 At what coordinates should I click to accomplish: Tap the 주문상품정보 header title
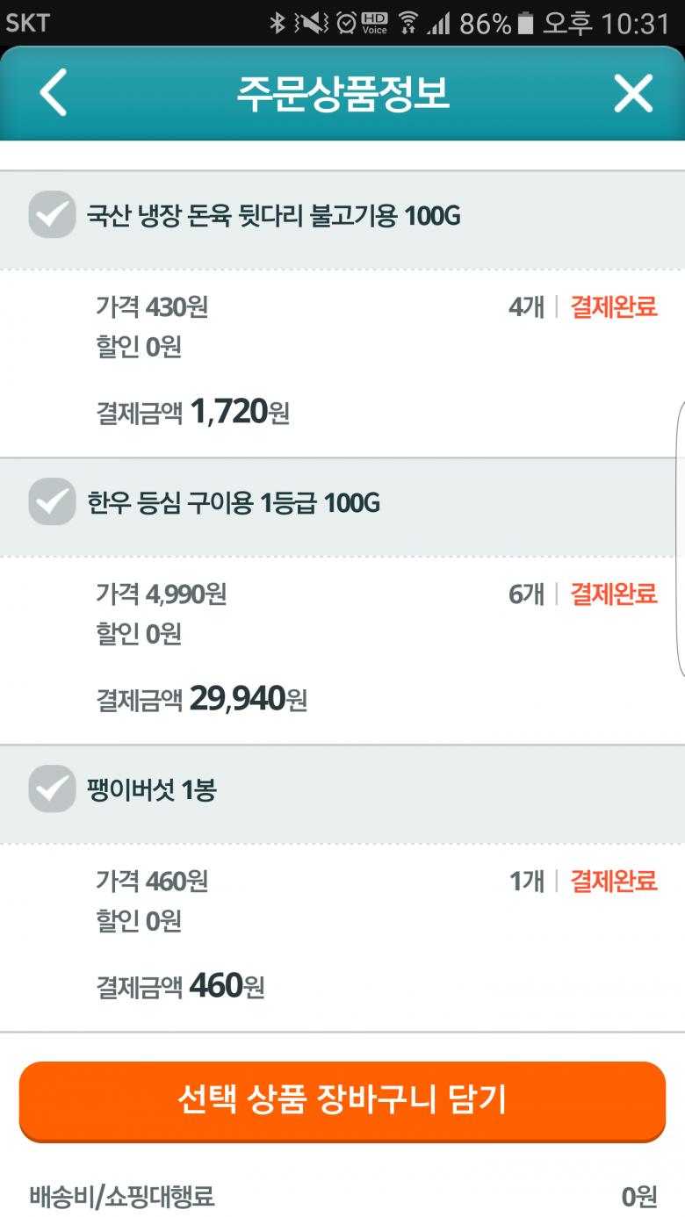click(x=342, y=93)
